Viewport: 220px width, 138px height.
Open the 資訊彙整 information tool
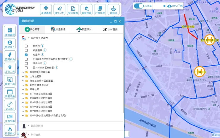73,10
